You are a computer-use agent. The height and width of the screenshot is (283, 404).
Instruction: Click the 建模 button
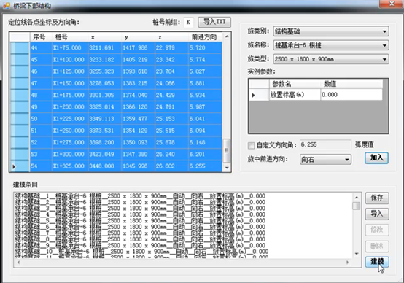point(377,262)
